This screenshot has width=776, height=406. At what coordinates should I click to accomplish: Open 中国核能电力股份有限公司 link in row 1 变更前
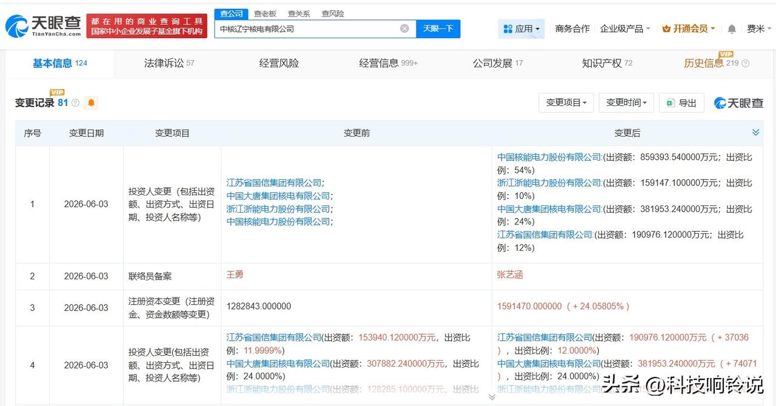coord(279,222)
